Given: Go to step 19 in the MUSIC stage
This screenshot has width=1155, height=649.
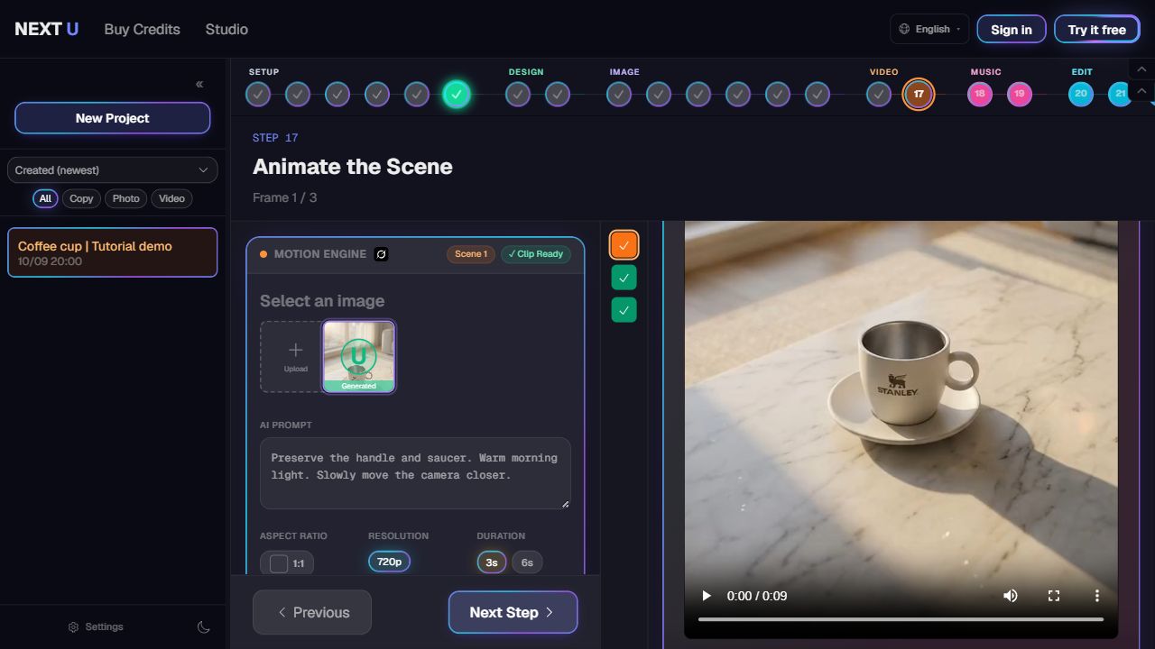Looking at the screenshot, I should pos(1020,94).
